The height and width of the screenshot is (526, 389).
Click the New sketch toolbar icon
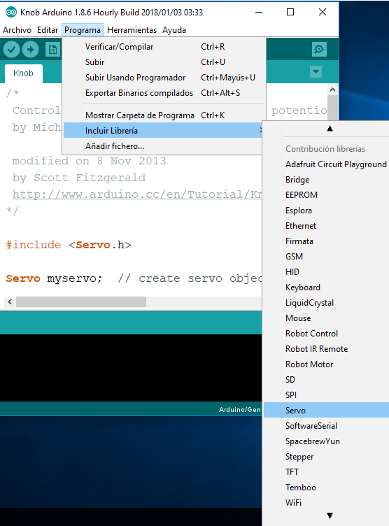tap(52, 50)
